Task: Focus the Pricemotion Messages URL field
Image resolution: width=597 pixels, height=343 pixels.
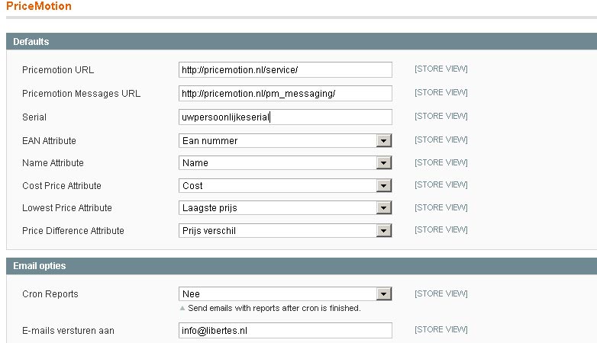Action: pos(286,94)
